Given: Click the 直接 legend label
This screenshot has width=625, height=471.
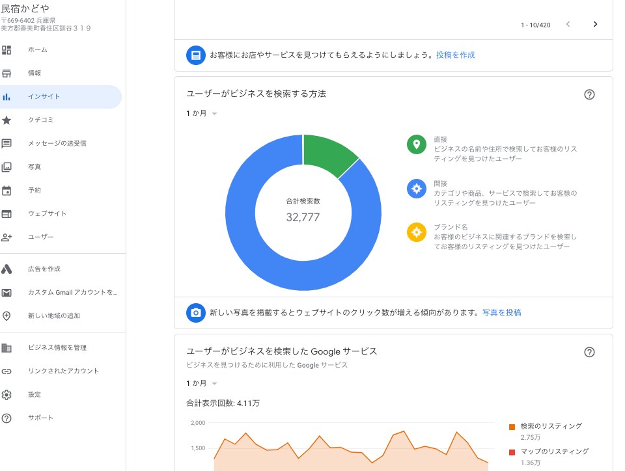Looking at the screenshot, I should pos(441,139).
